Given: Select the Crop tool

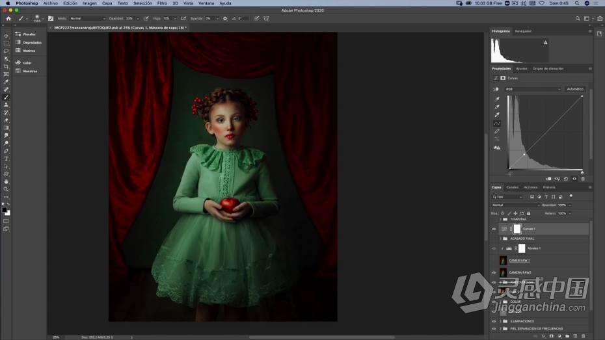Looking at the screenshot, I should click(6, 66).
